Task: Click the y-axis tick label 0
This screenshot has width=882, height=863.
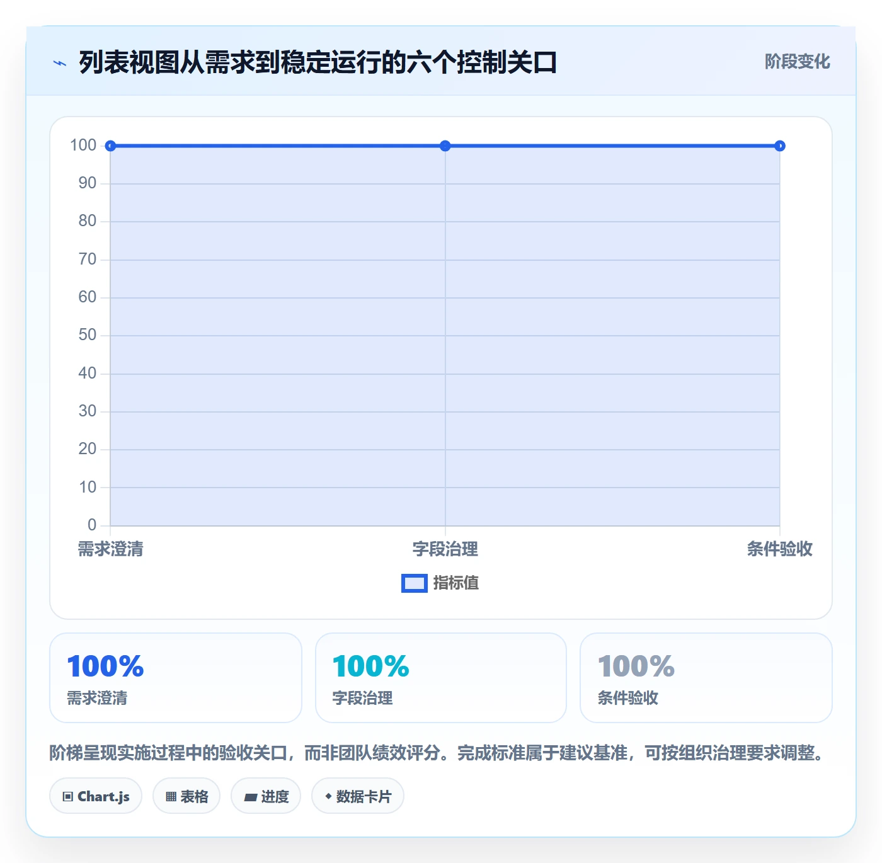Action: click(92, 525)
